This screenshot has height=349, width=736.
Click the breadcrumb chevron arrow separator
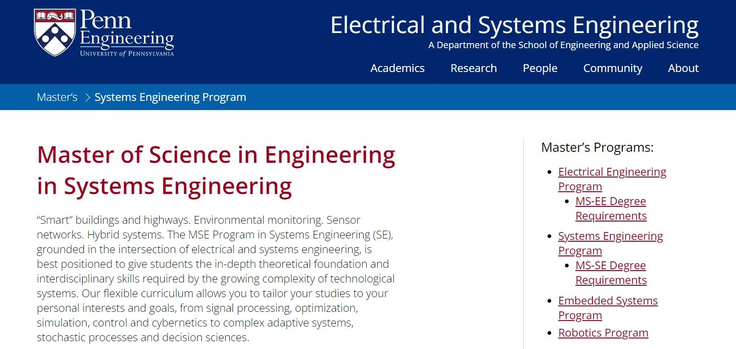[87, 97]
